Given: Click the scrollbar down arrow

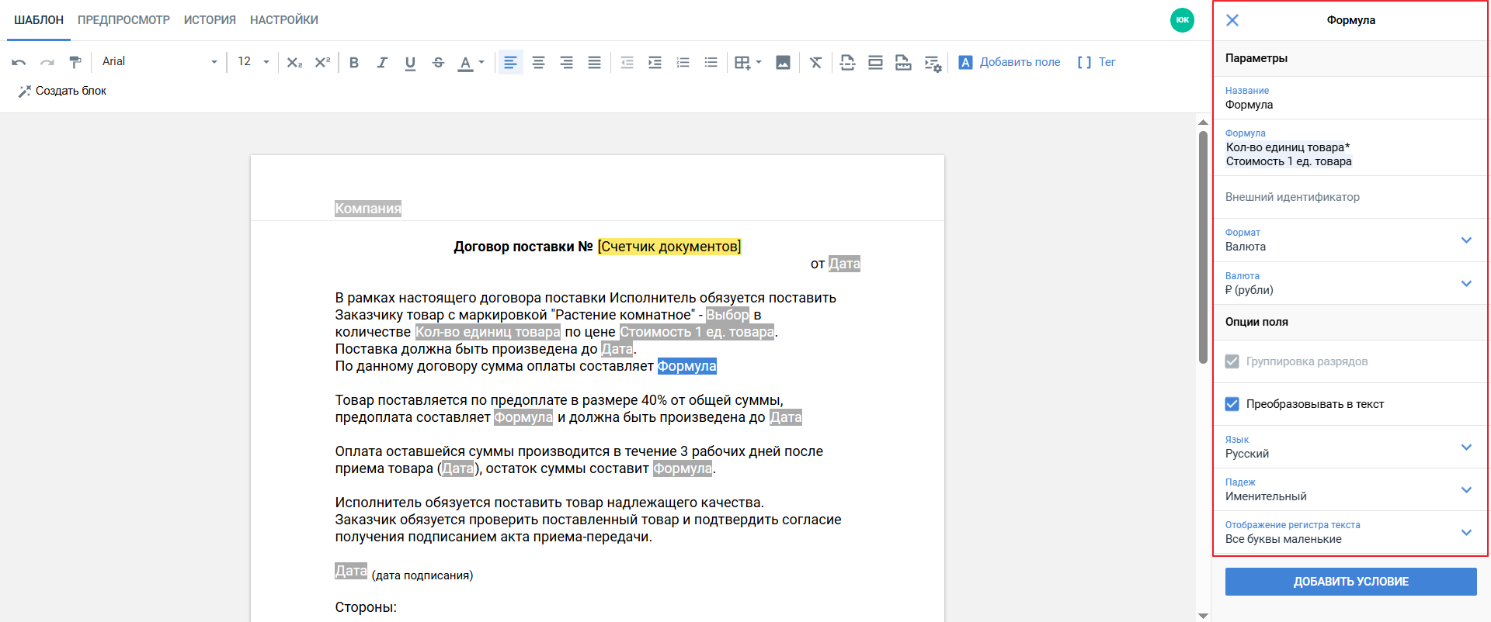Looking at the screenshot, I should point(1203,616).
